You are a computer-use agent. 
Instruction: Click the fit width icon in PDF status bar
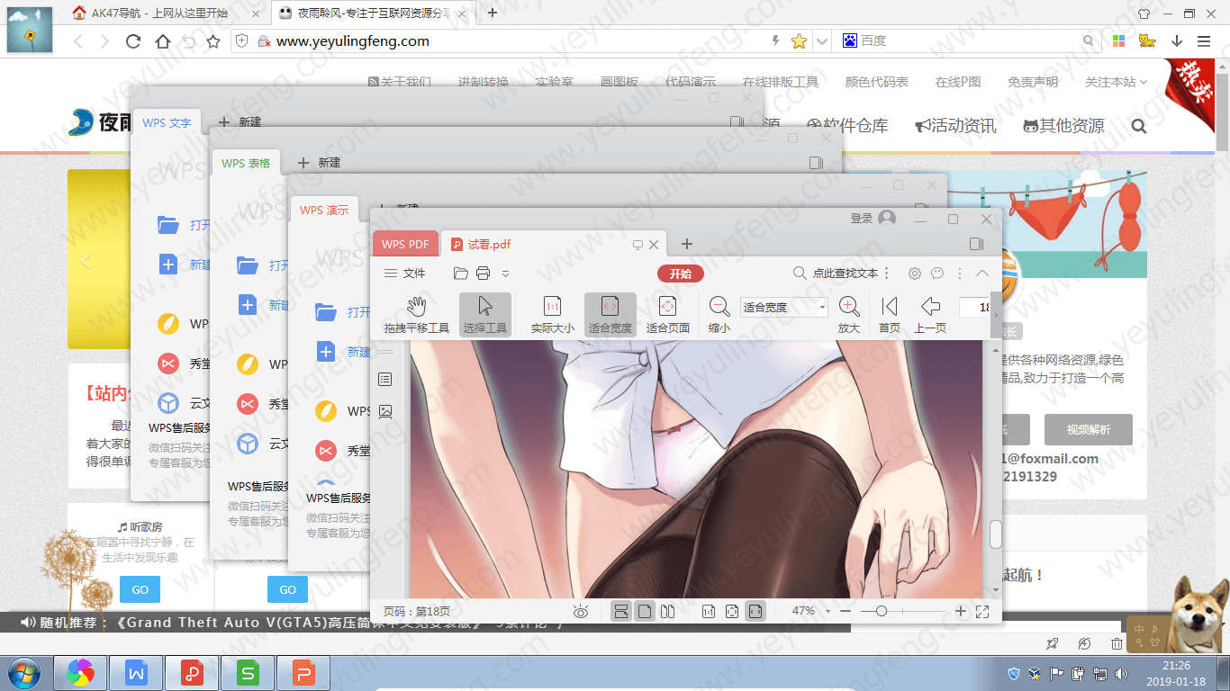755,612
